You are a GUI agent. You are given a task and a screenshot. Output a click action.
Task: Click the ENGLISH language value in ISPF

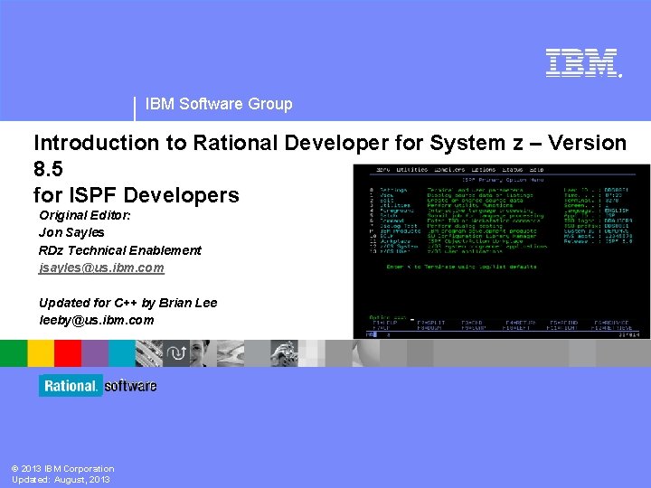pyautogui.click(x=617, y=211)
